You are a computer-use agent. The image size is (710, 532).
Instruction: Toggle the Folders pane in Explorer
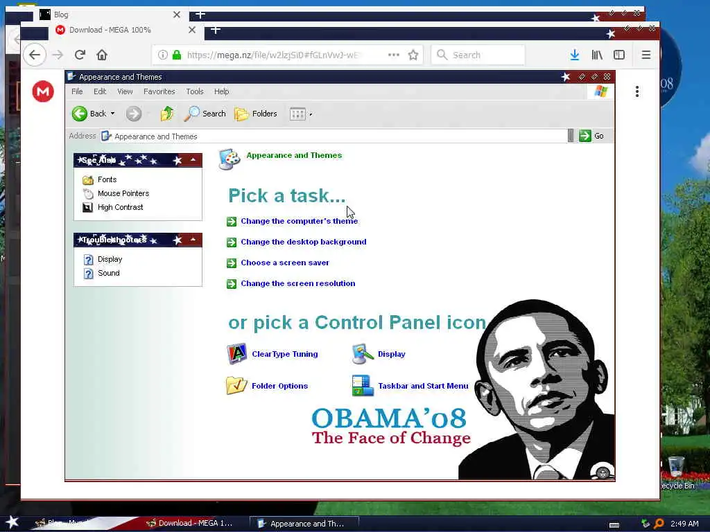[x=256, y=114]
